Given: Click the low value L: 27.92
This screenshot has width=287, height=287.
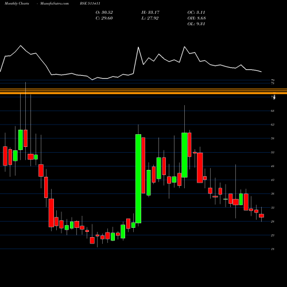Looking at the screenshot, I should [x=150, y=18].
